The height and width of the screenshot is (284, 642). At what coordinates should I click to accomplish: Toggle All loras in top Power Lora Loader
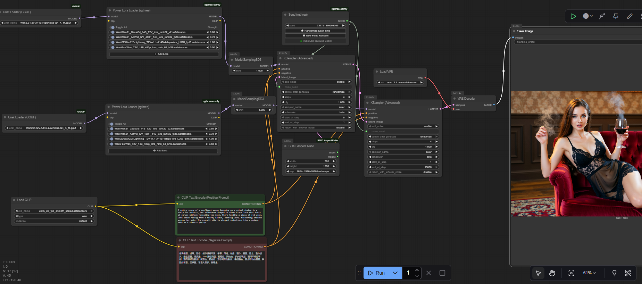click(112, 27)
